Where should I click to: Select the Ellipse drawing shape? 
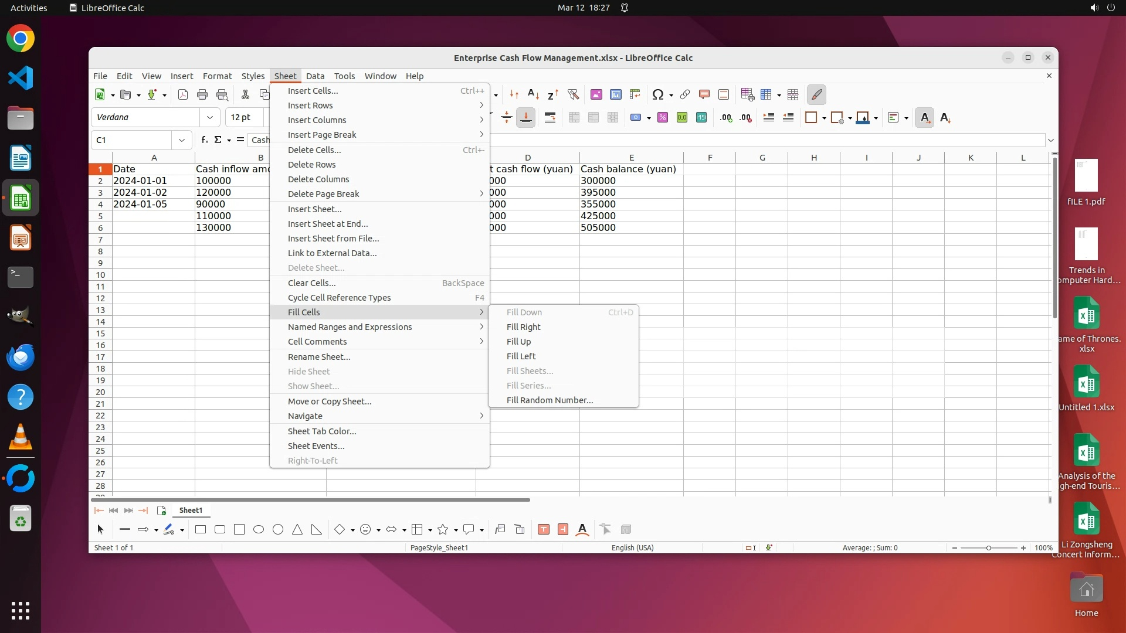[x=259, y=530]
